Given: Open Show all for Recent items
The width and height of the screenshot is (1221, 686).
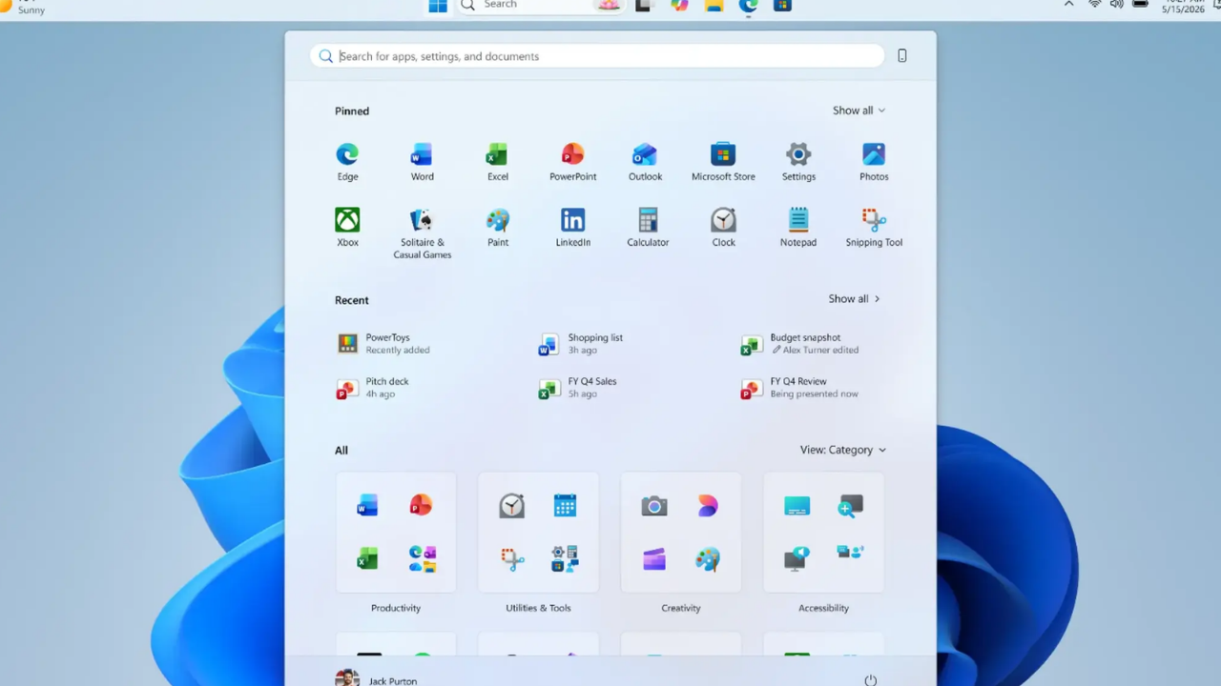Looking at the screenshot, I should point(855,298).
